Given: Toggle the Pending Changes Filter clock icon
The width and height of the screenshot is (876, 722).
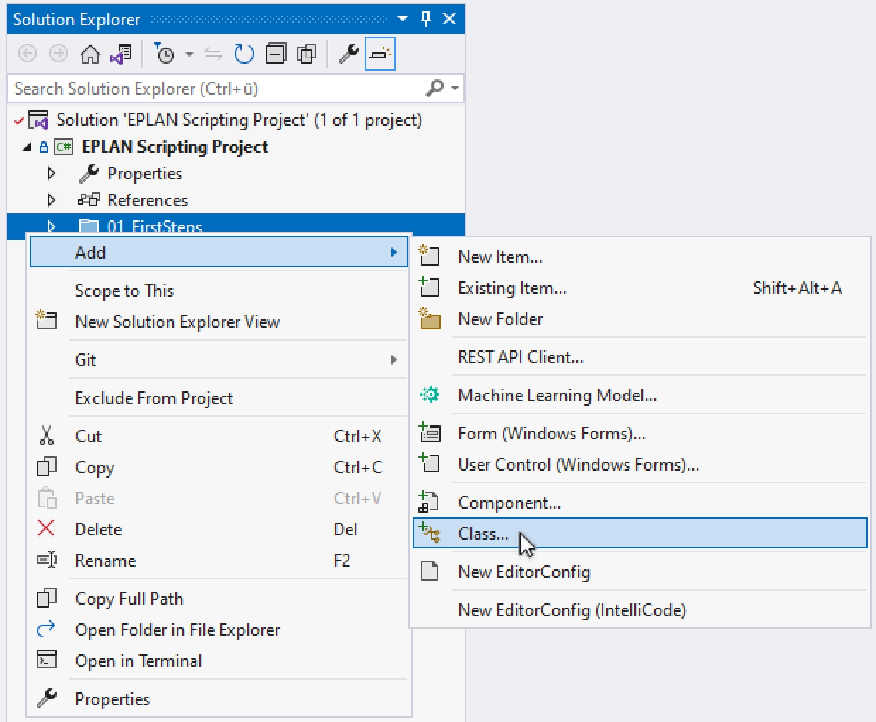Looking at the screenshot, I should 165,54.
